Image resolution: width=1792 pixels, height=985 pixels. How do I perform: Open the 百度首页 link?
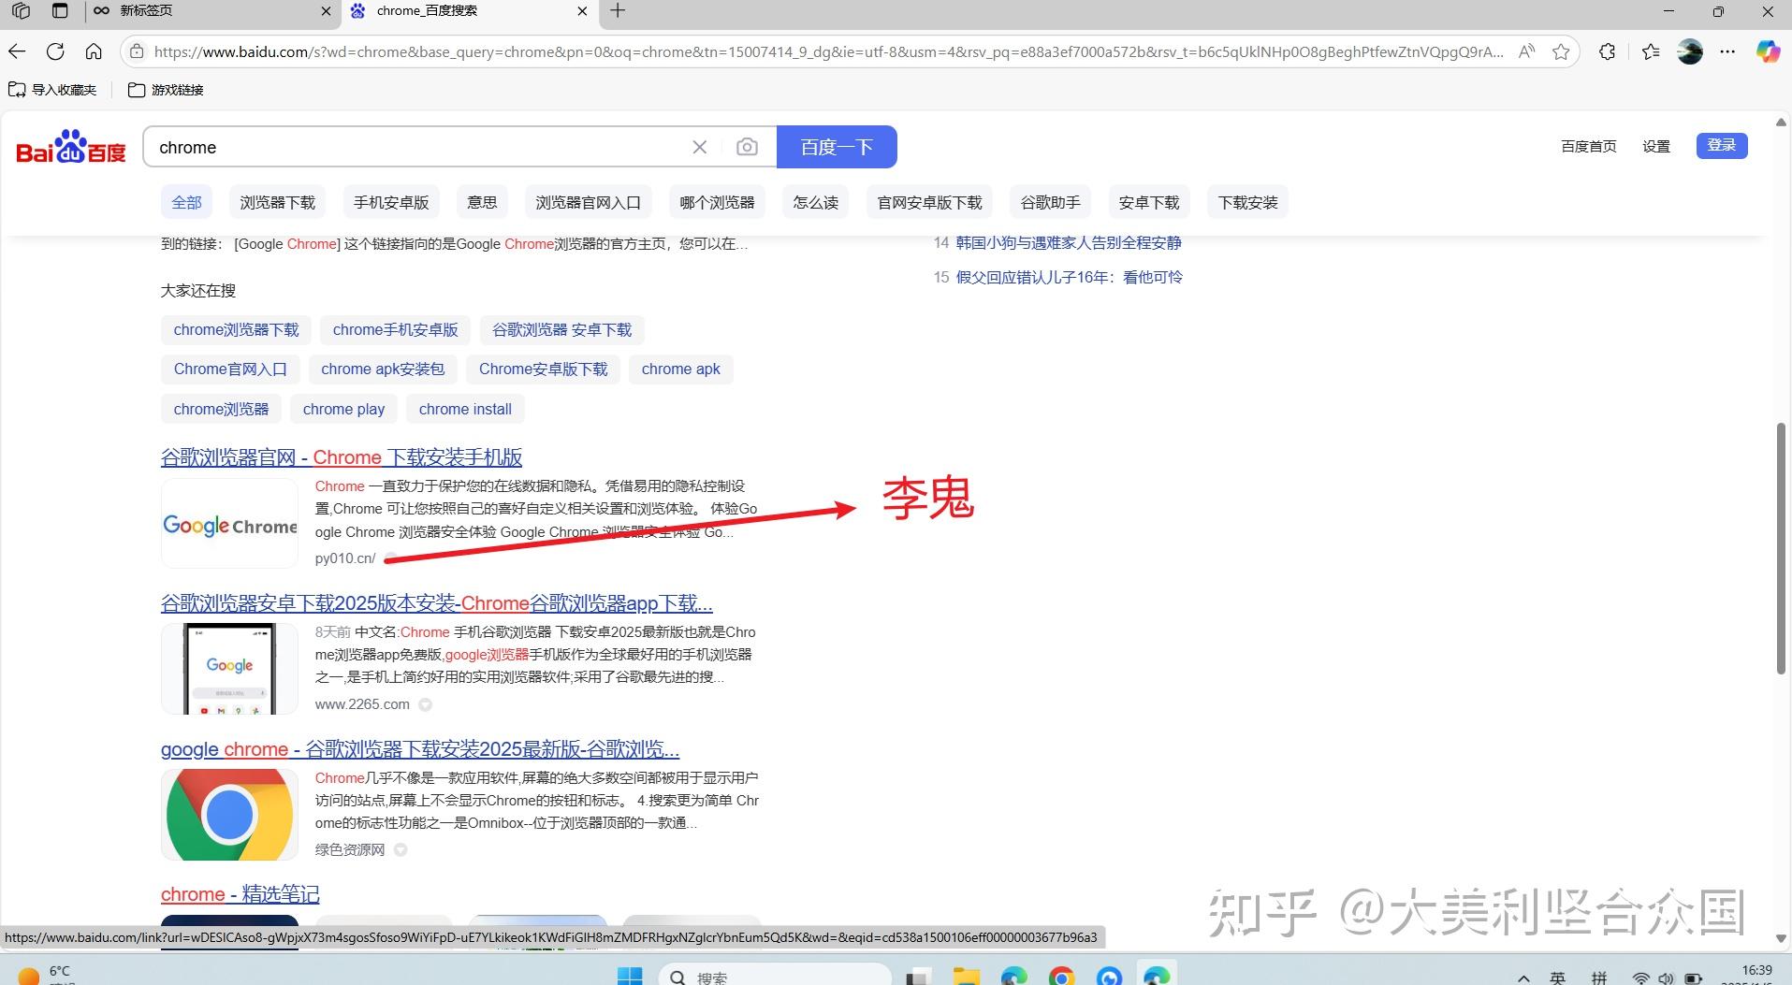pos(1589,146)
